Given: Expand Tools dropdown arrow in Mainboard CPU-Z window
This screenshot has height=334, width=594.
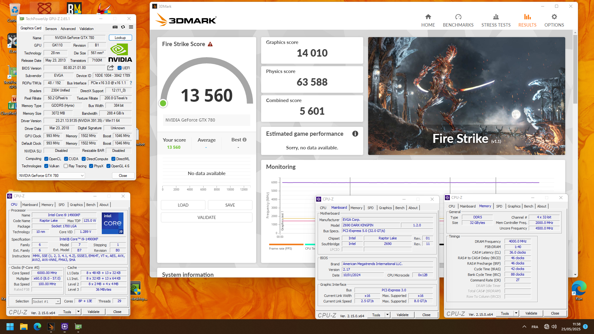Looking at the screenshot, I should pyautogui.click(x=387, y=315).
